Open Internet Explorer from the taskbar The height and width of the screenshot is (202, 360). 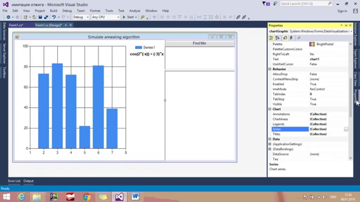tap(22, 197)
